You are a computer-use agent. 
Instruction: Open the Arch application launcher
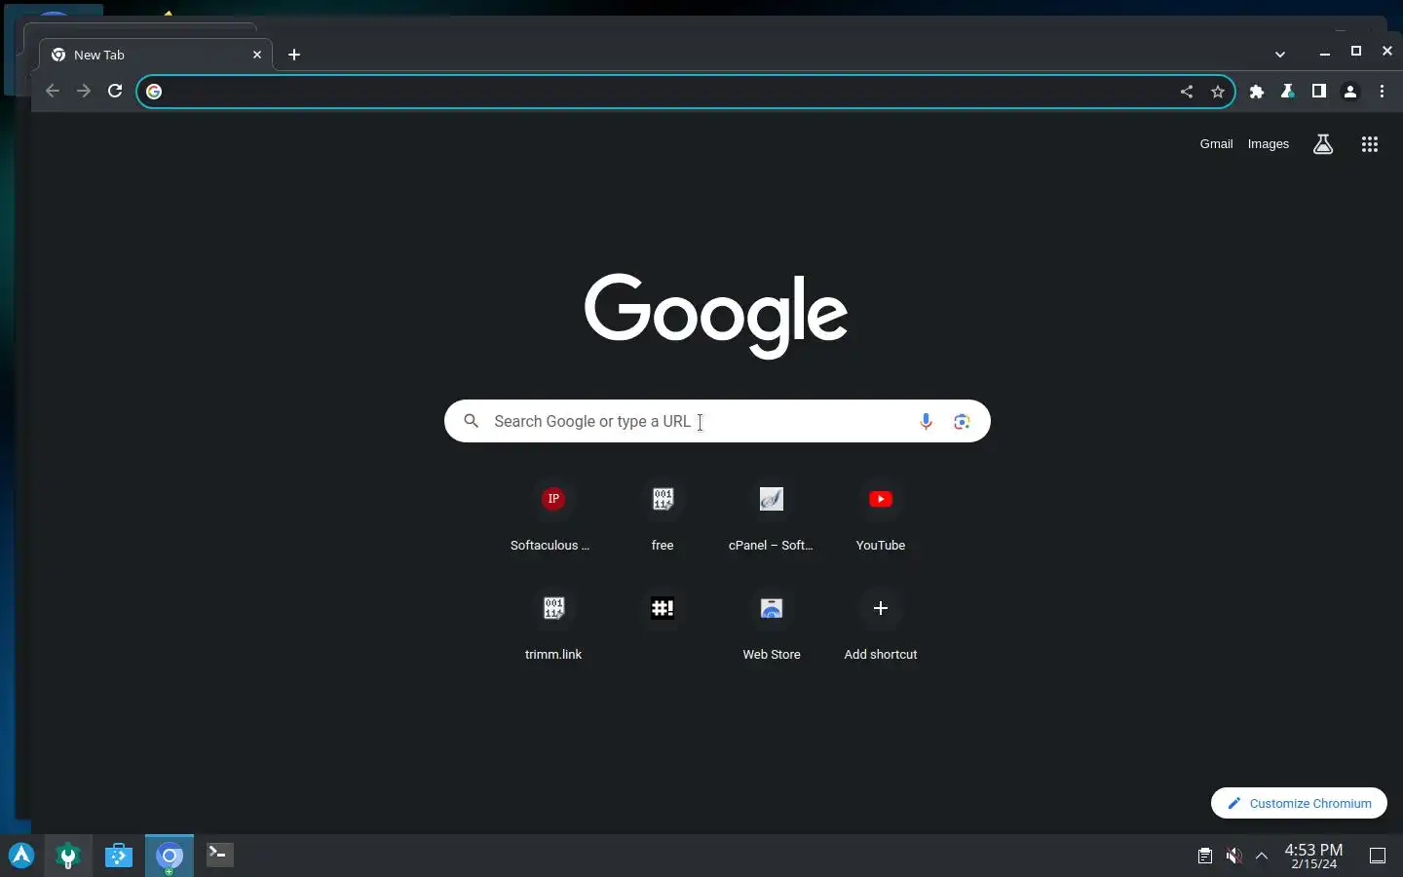(21, 856)
